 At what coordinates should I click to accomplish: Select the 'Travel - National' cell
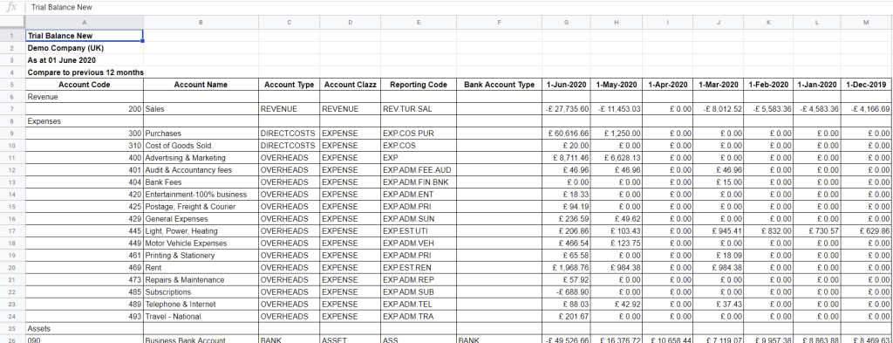[x=201, y=317]
